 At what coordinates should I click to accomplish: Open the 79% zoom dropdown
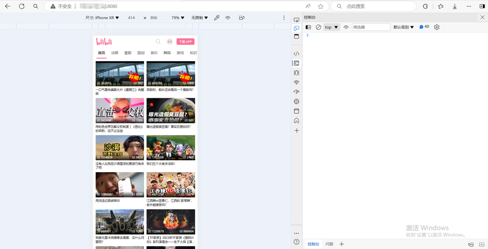(x=178, y=18)
